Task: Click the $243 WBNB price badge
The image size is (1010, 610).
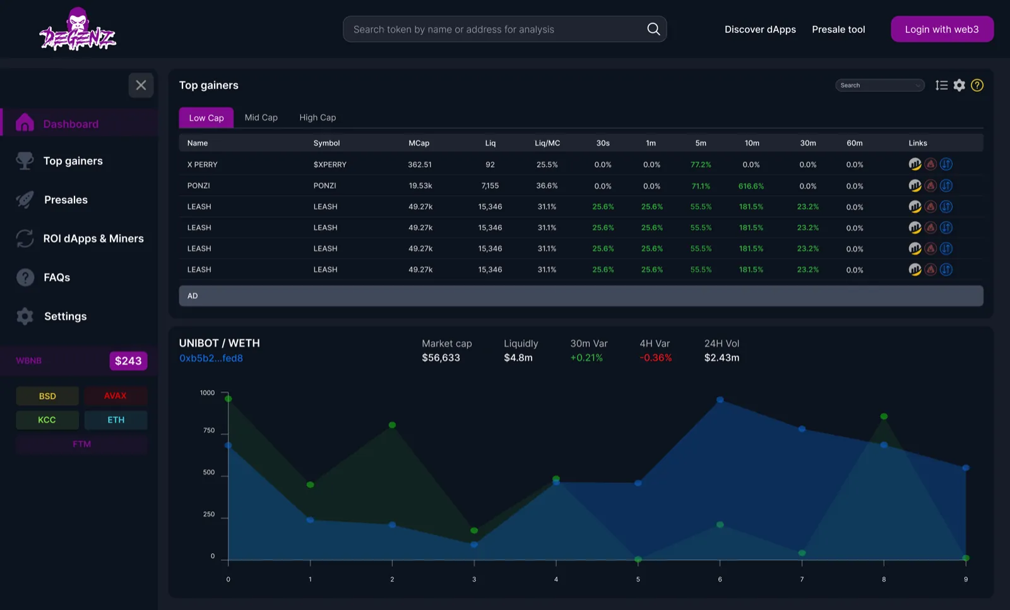Action: click(x=128, y=361)
